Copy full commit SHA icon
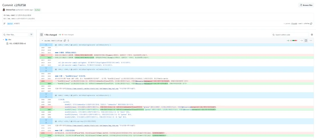Screen dimensions: 316x138 pos(311,24)
